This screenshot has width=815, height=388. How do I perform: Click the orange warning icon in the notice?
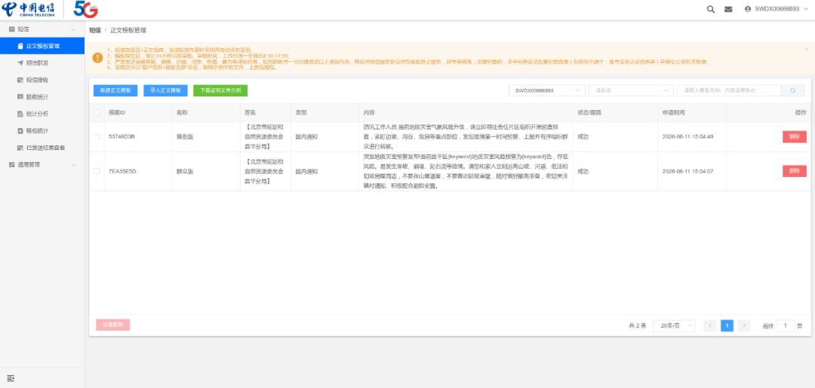[97, 57]
